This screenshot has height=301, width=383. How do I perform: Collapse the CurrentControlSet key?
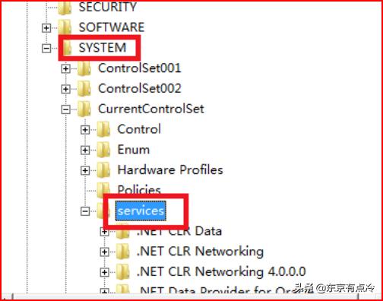[66, 109]
